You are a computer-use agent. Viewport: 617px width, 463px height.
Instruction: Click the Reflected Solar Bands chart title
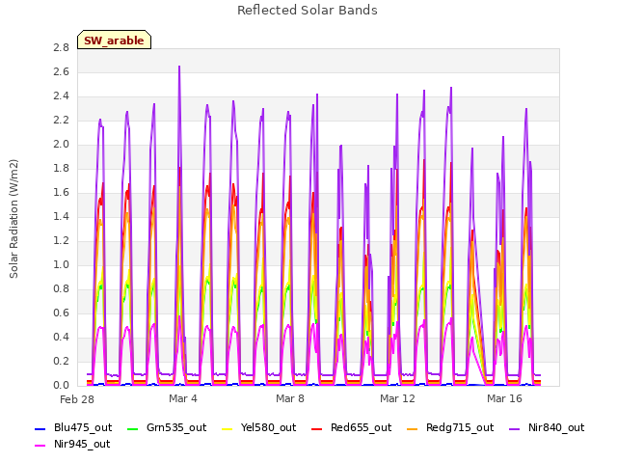[308, 11]
